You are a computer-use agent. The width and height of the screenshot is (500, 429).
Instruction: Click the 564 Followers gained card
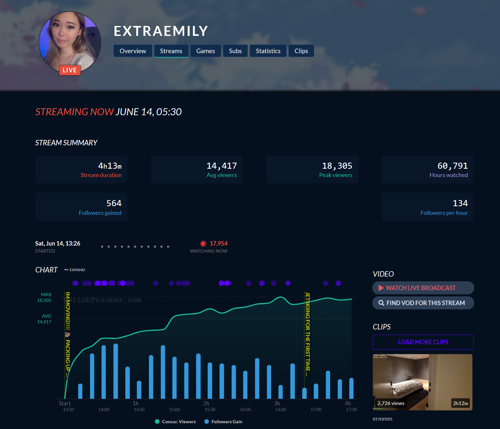(x=81, y=207)
